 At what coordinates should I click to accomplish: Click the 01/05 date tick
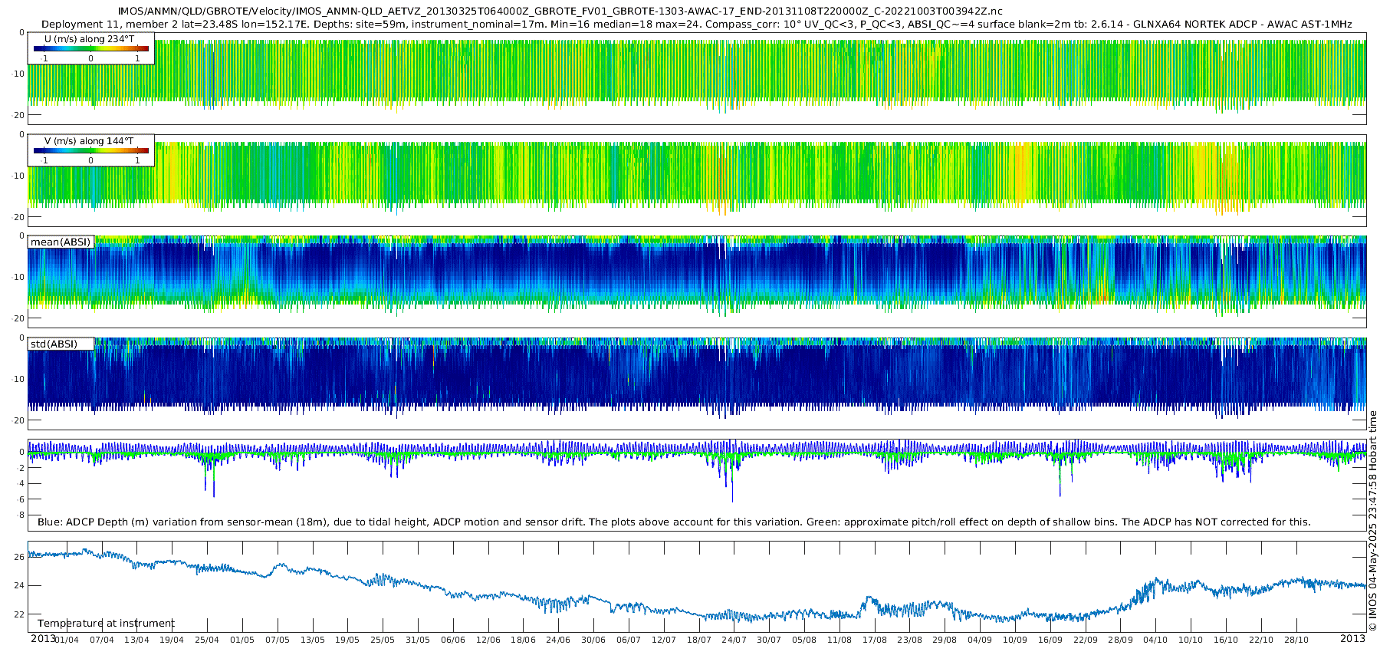(x=242, y=640)
